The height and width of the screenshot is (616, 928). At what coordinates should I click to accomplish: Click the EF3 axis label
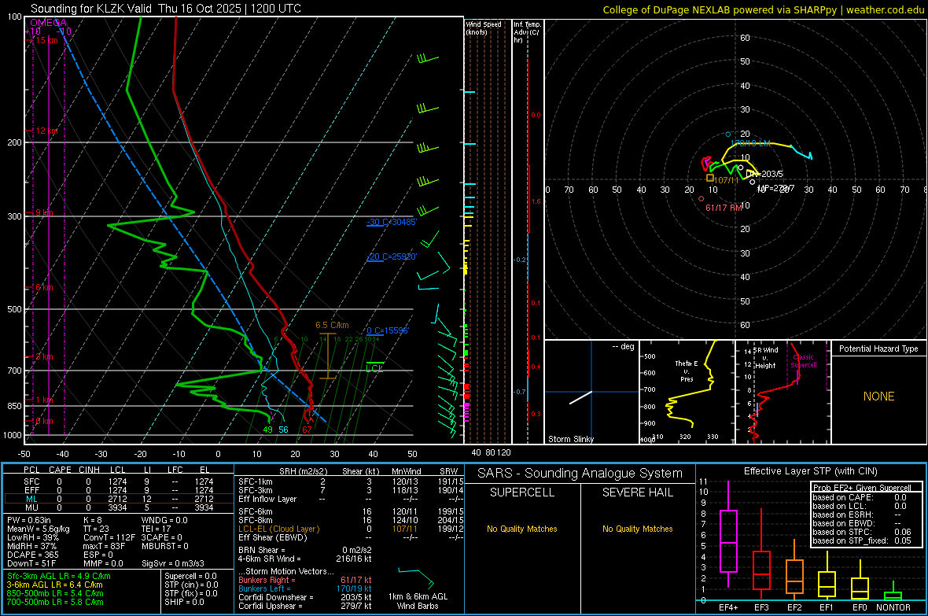(x=761, y=607)
